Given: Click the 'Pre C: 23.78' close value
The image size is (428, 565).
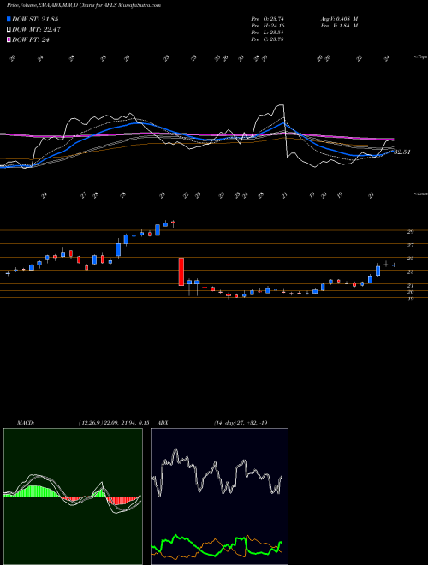Looking at the screenshot, I should (x=267, y=39).
